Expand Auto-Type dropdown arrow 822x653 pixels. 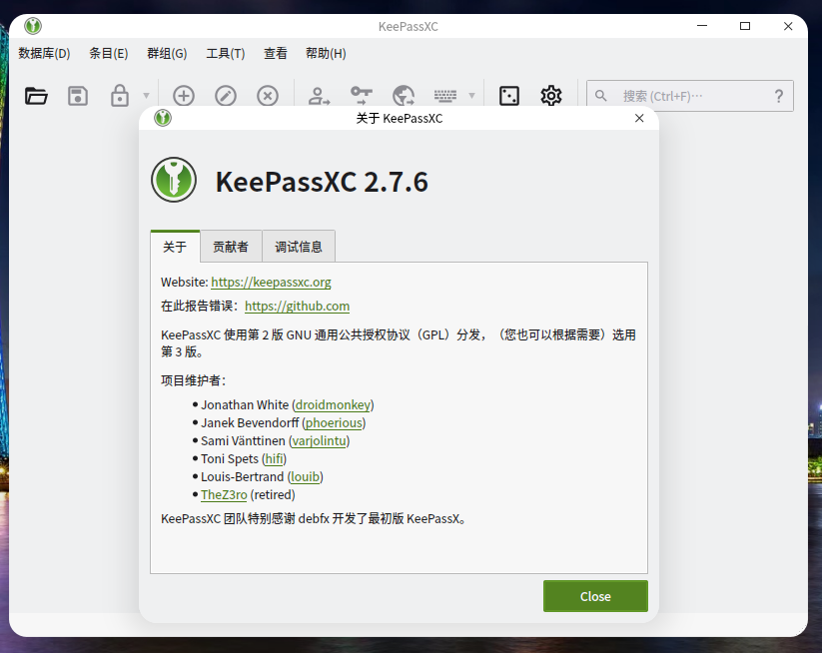point(471,96)
